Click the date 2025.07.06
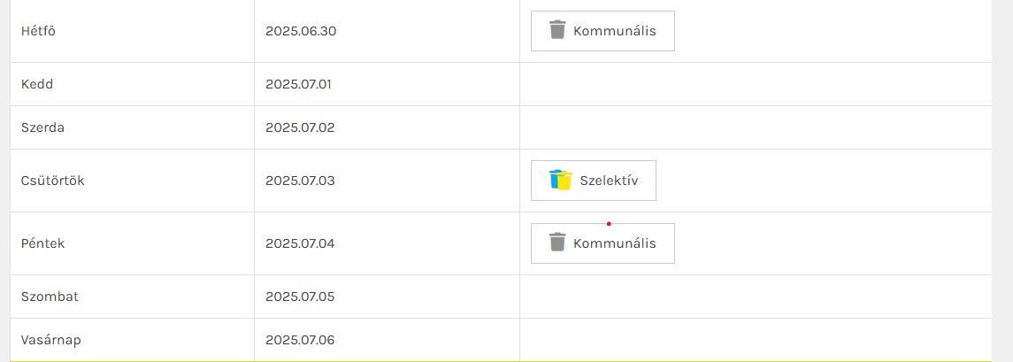 (x=300, y=339)
